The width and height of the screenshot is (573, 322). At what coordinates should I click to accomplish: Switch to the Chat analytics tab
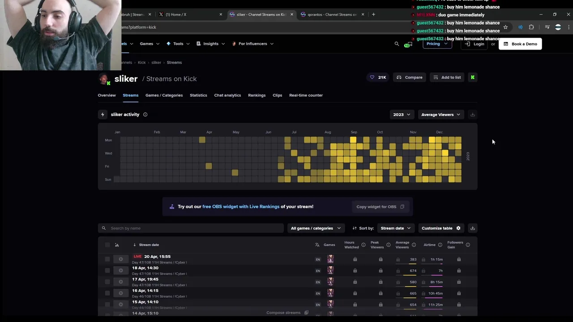coord(227,95)
